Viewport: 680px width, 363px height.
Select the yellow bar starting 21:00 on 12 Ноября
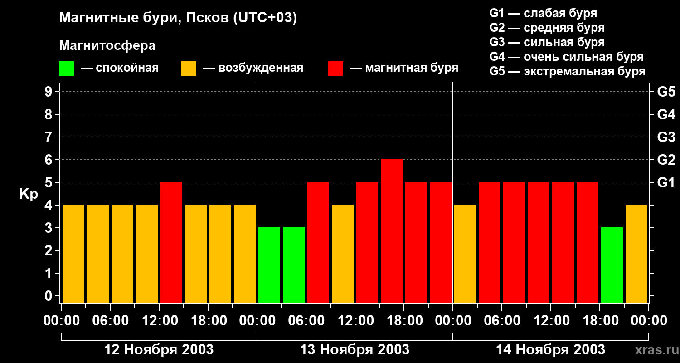point(245,254)
